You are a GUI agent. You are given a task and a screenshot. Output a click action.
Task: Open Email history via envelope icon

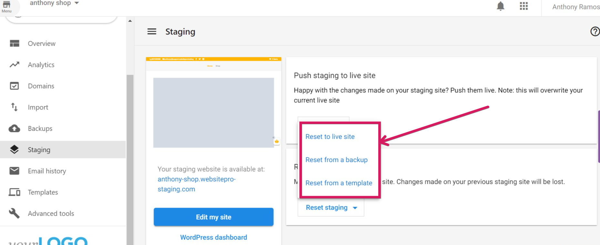point(14,171)
